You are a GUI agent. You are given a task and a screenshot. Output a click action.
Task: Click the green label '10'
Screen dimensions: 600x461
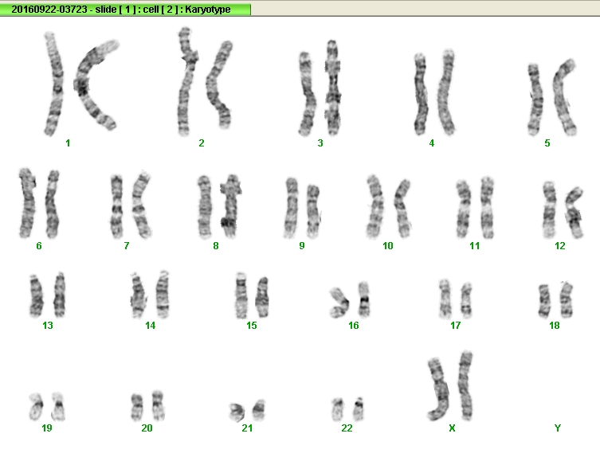click(388, 246)
